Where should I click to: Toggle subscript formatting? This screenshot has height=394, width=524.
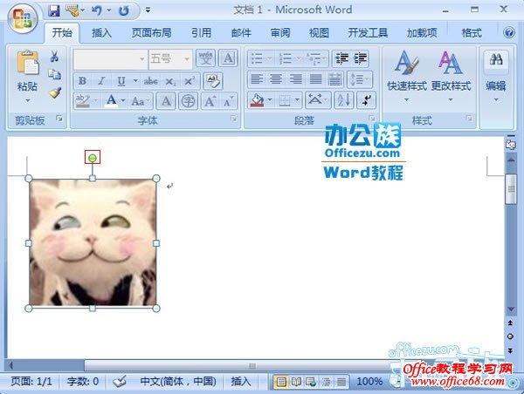170,81
